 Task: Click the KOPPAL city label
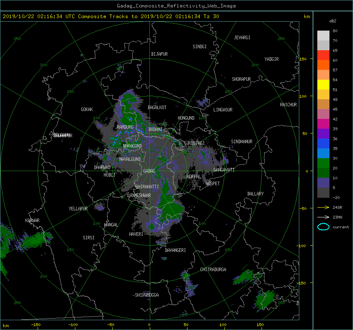click(194, 177)
